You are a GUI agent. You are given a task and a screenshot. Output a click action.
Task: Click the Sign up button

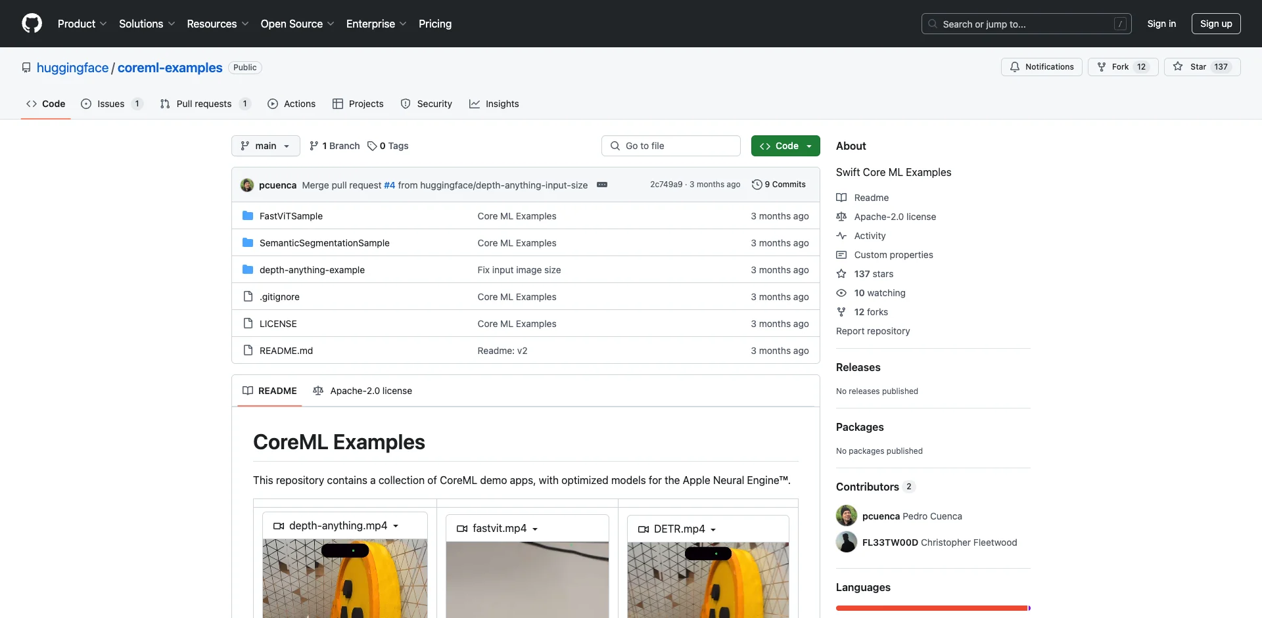tap(1216, 24)
